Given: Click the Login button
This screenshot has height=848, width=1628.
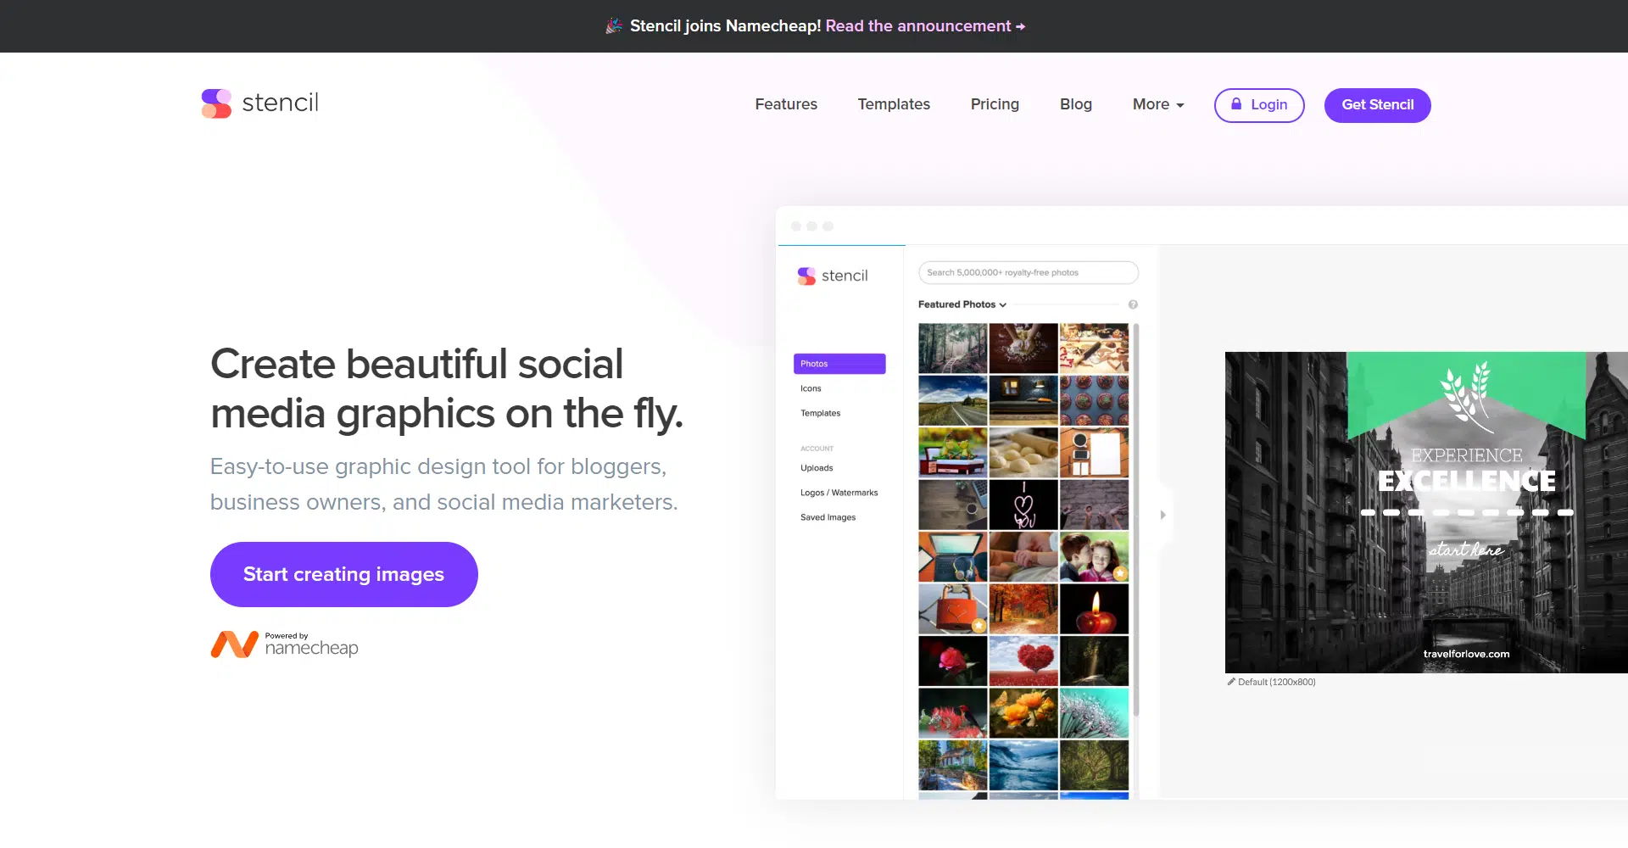Looking at the screenshot, I should click(x=1258, y=105).
